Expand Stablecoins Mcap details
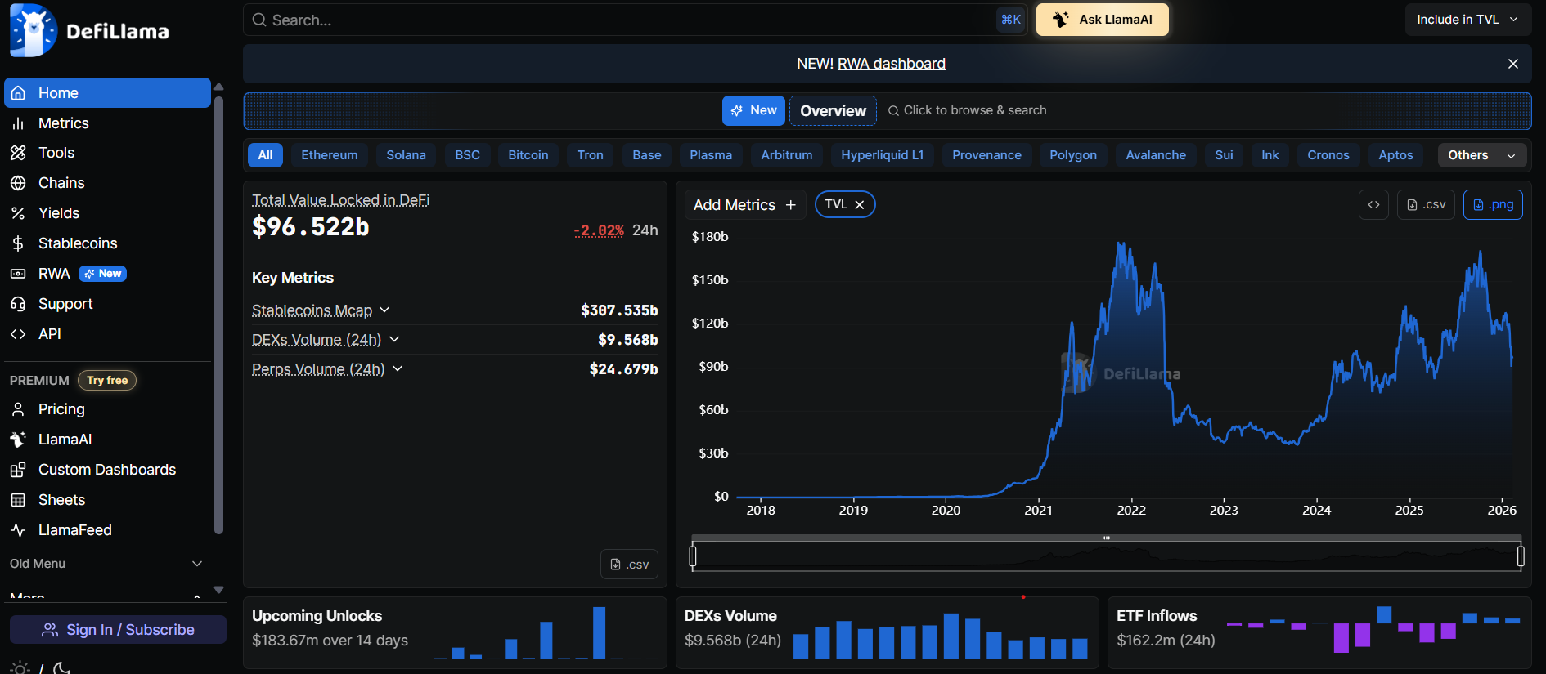The width and height of the screenshot is (1546, 674). [x=384, y=310]
